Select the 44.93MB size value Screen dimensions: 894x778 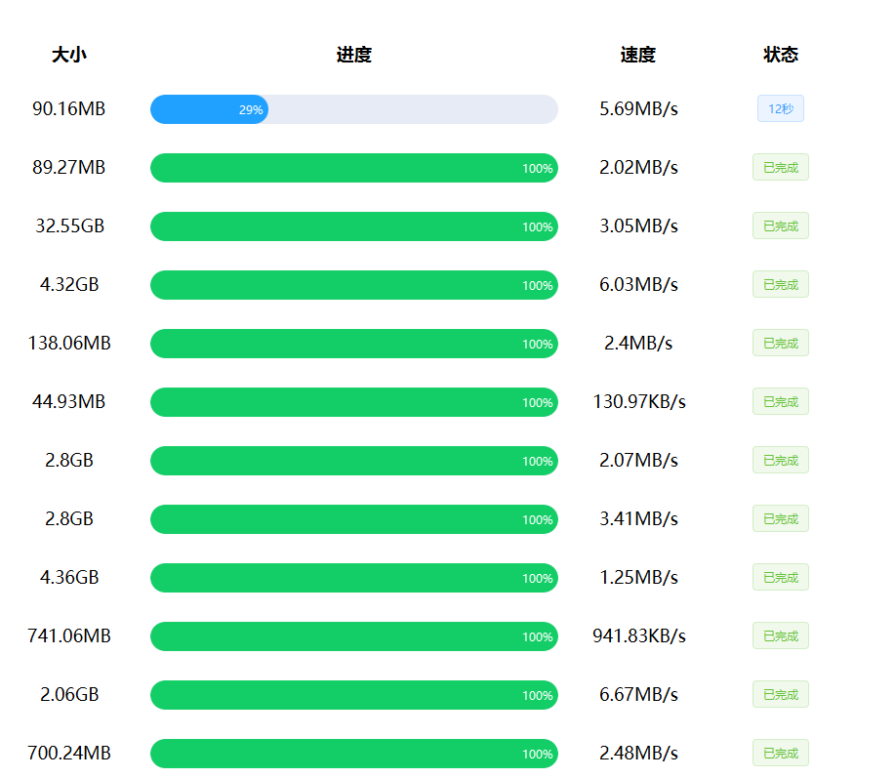[x=69, y=401]
